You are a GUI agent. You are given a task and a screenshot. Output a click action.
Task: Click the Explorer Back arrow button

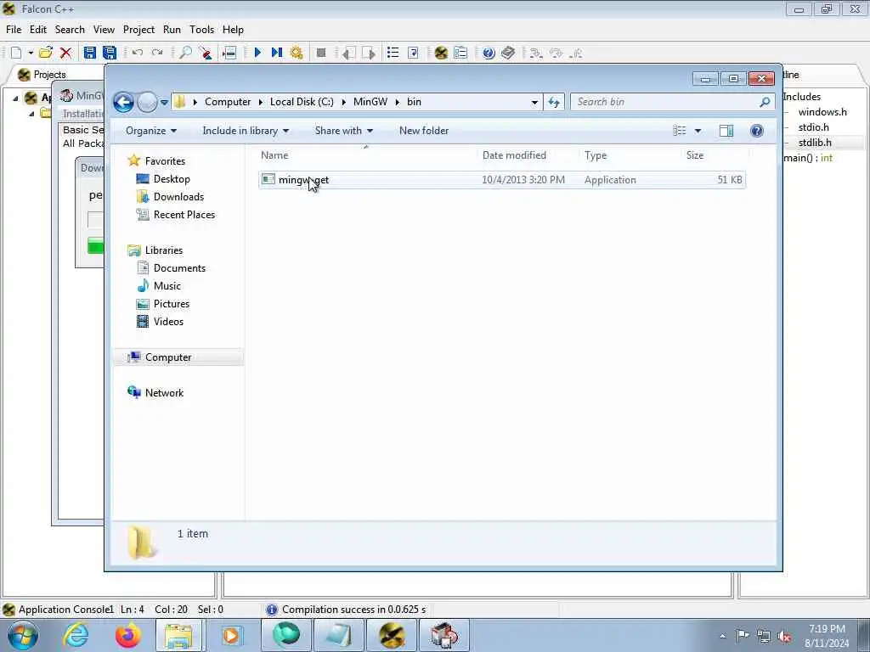[x=123, y=102]
